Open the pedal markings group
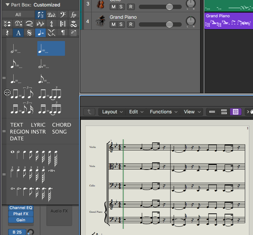253x235 pixels. pyautogui.click(x=52, y=15)
